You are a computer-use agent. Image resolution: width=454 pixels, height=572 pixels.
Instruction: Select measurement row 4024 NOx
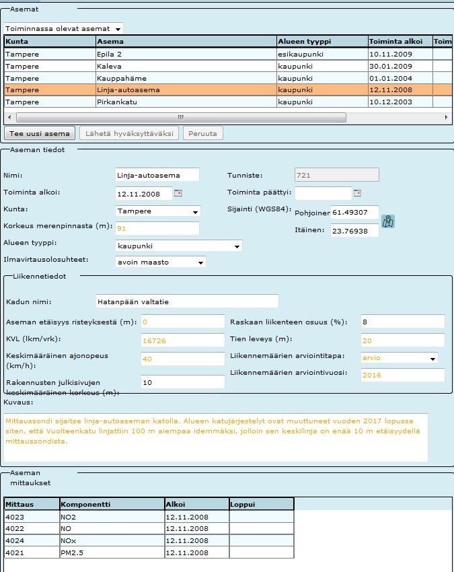coord(149,540)
